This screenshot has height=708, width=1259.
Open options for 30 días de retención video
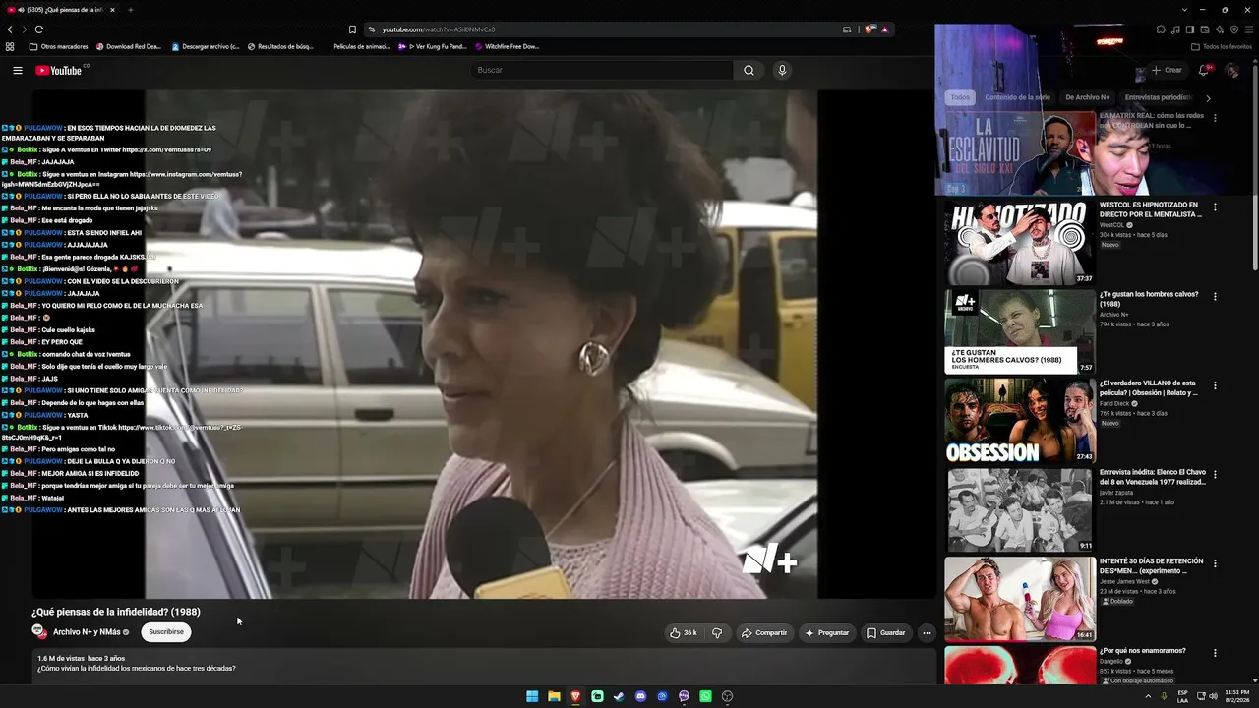tap(1215, 563)
